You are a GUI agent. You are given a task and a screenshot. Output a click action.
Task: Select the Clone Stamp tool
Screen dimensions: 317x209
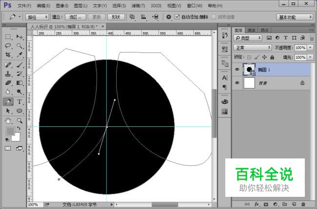tap(8, 74)
